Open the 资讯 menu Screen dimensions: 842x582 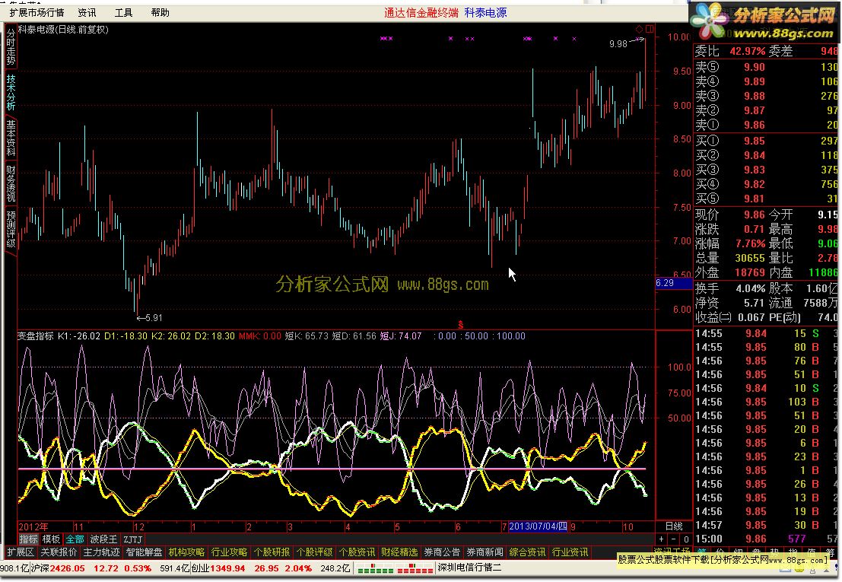coord(87,12)
